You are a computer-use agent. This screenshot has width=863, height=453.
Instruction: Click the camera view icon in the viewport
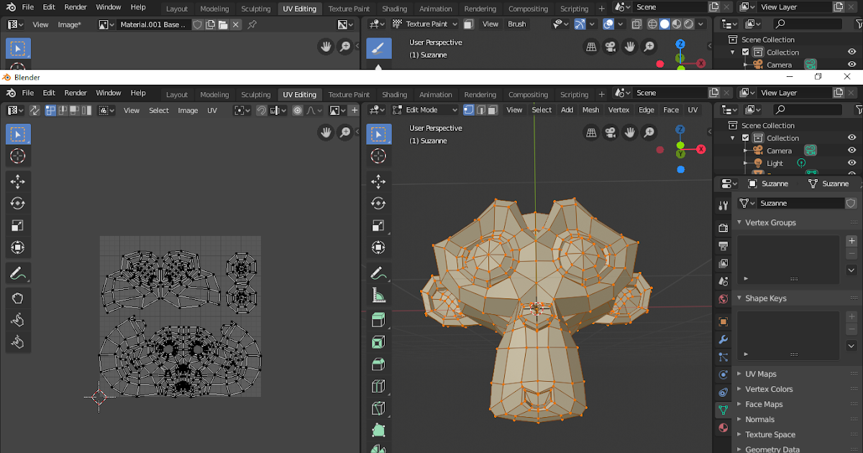pos(610,132)
